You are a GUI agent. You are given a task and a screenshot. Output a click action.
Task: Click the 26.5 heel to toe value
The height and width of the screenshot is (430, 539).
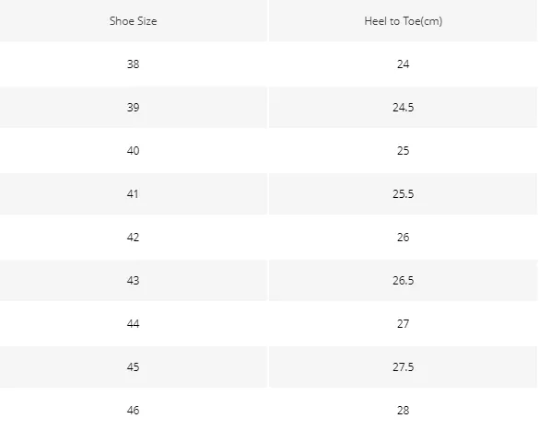pos(403,281)
